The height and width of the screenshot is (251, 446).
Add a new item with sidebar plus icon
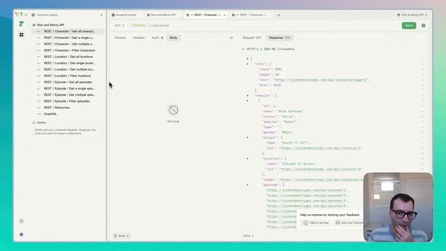102,15
